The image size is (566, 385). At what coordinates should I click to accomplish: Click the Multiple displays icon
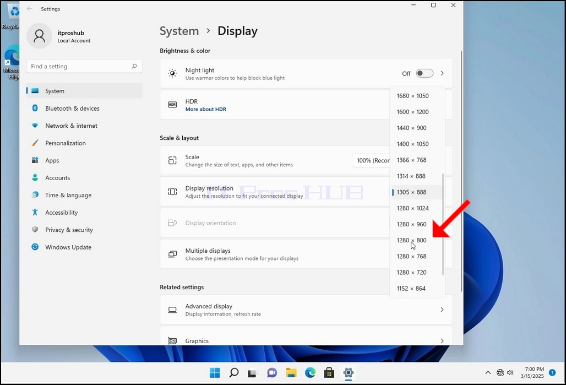point(172,254)
